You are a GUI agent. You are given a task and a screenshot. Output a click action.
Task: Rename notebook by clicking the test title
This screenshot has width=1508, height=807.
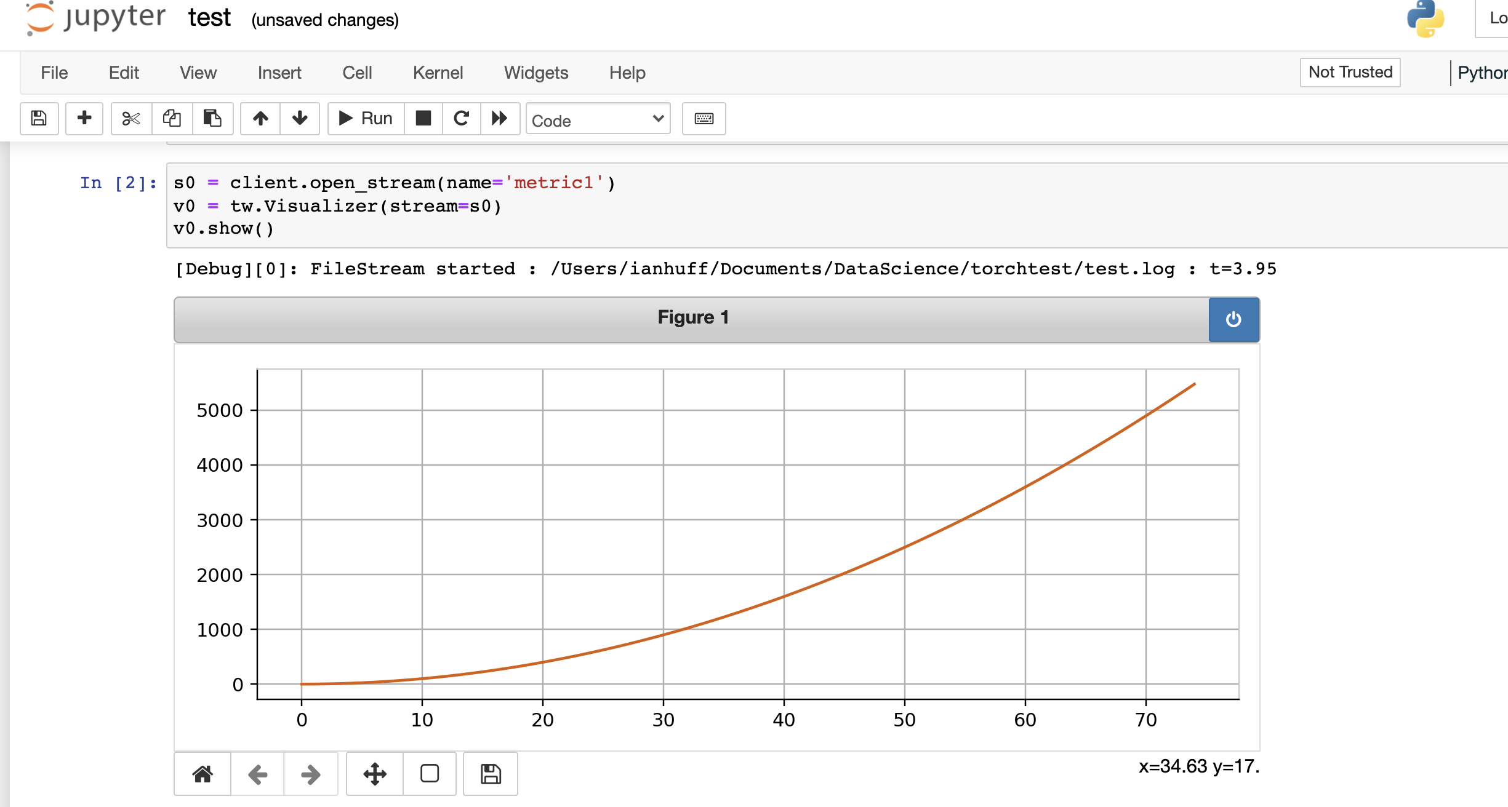[x=209, y=18]
